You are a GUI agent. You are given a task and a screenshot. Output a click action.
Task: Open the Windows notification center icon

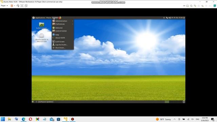(x=213, y=119)
